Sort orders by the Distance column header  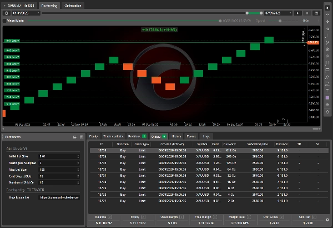[282, 145]
